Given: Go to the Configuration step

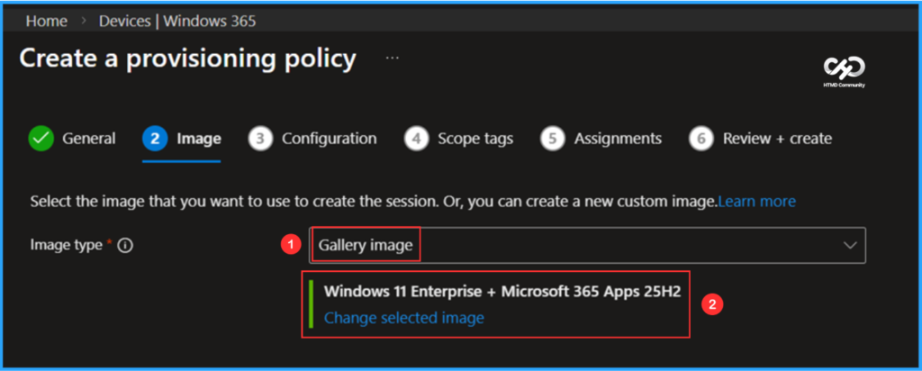Looking at the screenshot, I should pyautogui.click(x=330, y=139).
